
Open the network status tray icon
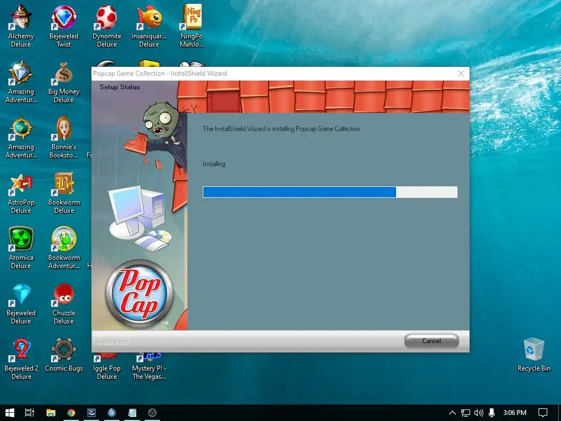pyautogui.click(x=465, y=413)
